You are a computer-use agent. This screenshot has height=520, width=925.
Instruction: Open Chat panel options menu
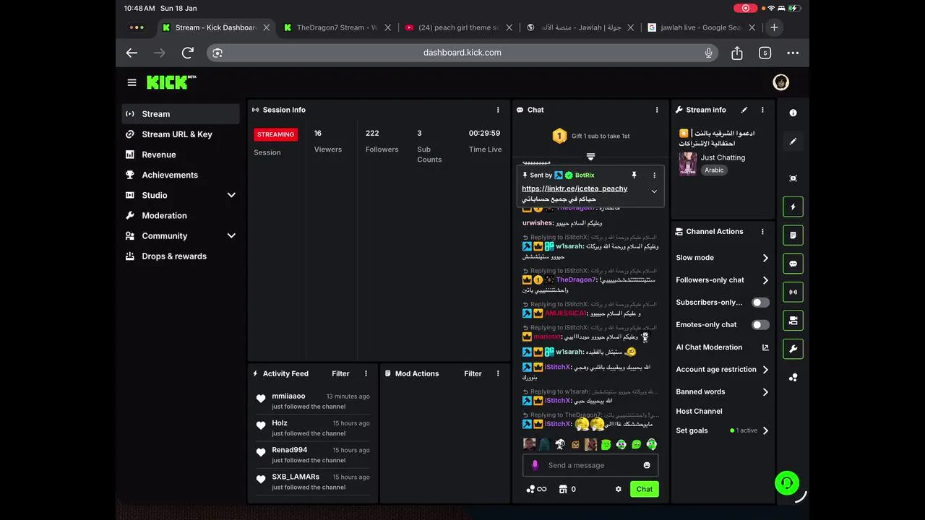[657, 110]
